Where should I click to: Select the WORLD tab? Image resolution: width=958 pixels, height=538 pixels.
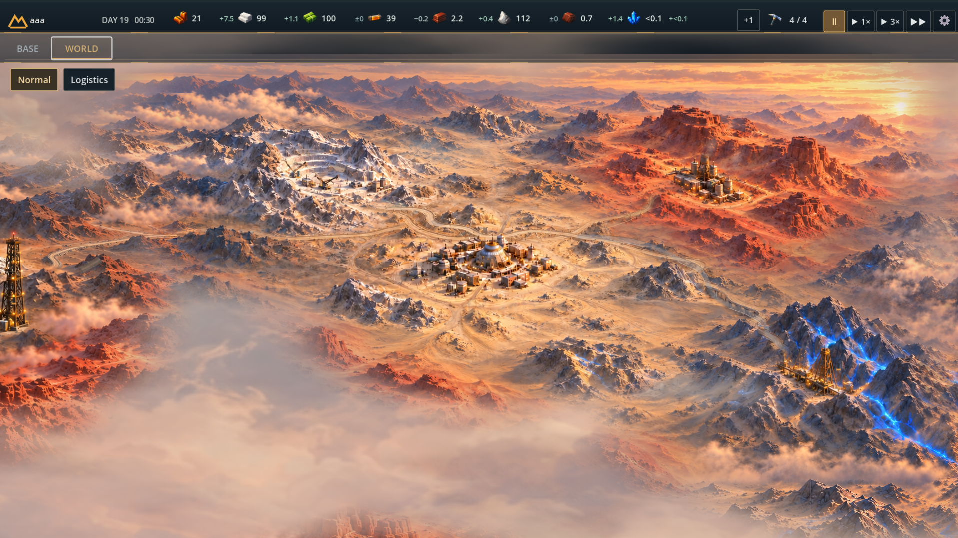[82, 49]
